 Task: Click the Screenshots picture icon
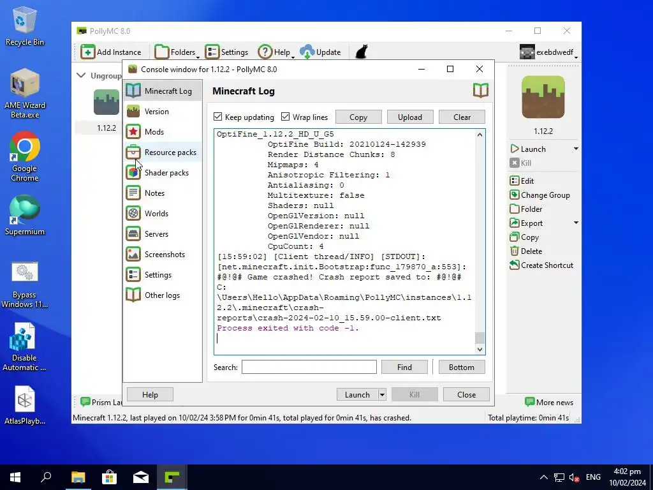(x=133, y=254)
